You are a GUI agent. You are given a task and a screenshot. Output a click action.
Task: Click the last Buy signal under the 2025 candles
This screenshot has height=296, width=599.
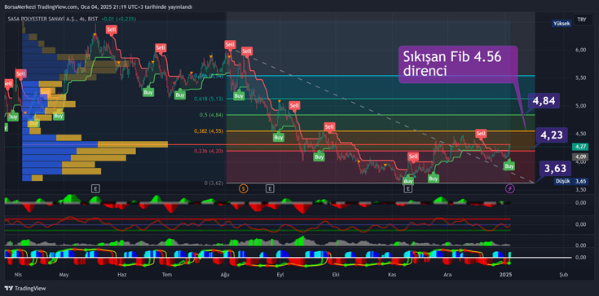pos(509,166)
